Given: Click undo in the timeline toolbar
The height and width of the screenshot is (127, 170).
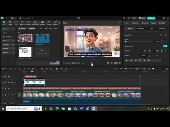Looking at the screenshot, I should pos(11,69).
